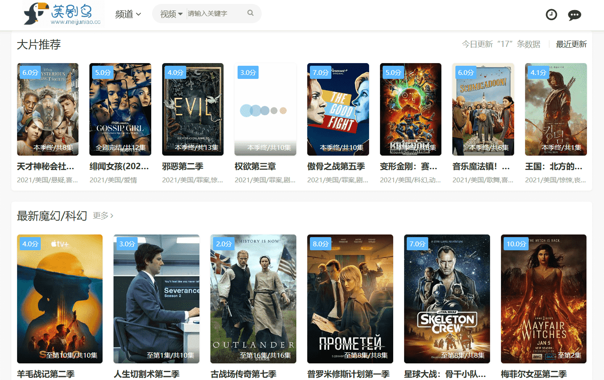Click 全剧完结/共12集 on Gossip Girl

[x=121, y=148]
